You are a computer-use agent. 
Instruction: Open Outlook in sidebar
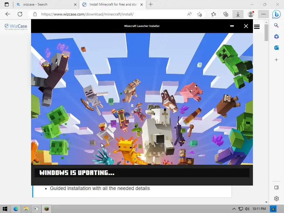click(277, 48)
